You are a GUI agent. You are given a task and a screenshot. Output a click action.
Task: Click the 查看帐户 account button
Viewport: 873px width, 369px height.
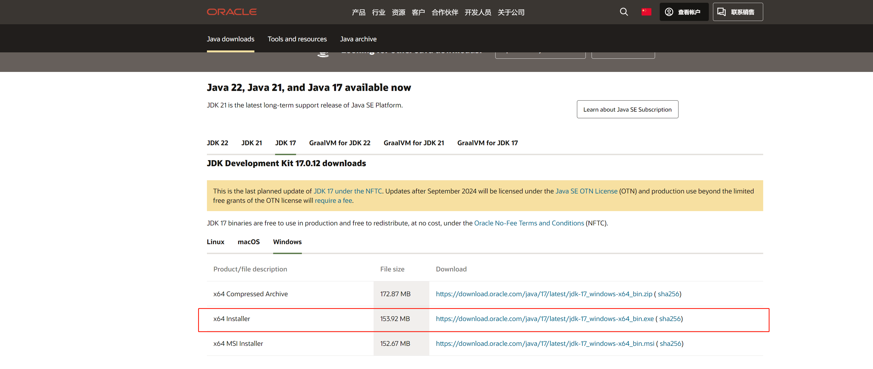[683, 12]
